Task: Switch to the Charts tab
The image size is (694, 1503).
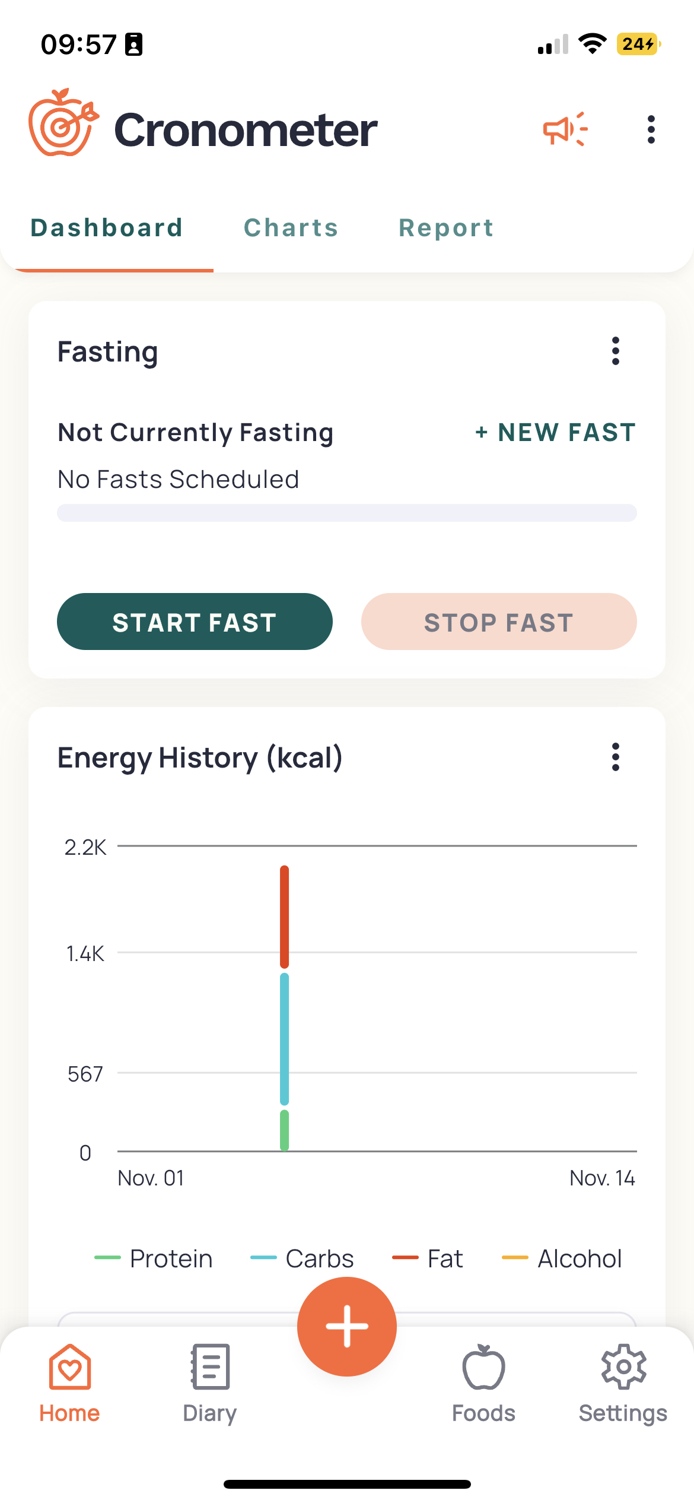Action: [x=291, y=228]
